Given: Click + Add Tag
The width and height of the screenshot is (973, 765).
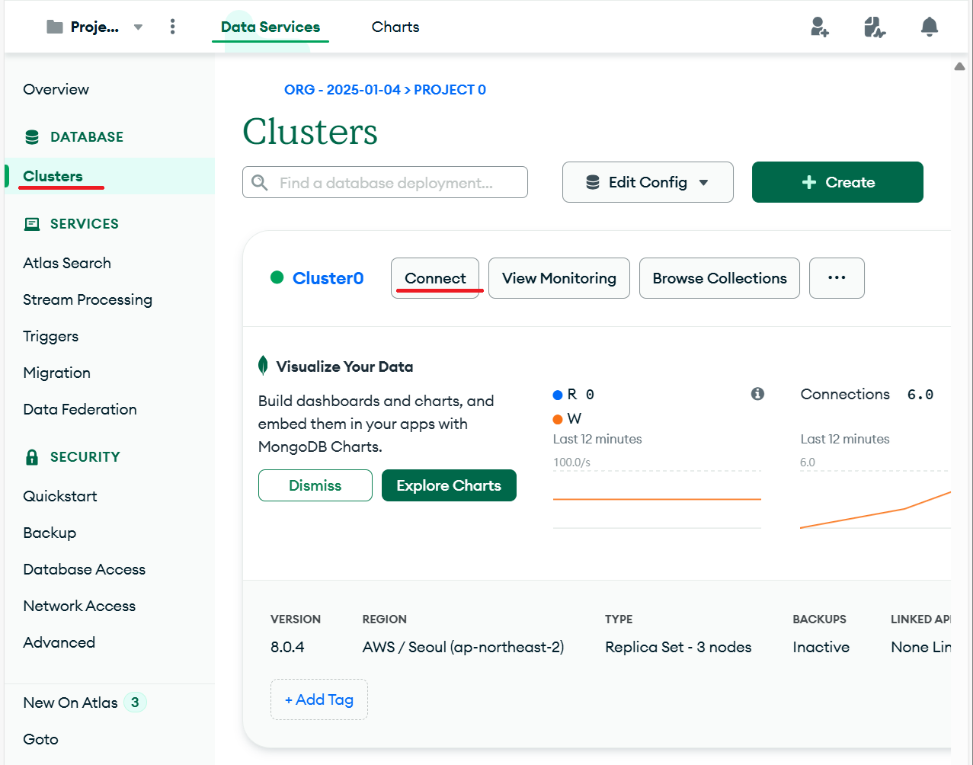Looking at the screenshot, I should (x=319, y=699).
